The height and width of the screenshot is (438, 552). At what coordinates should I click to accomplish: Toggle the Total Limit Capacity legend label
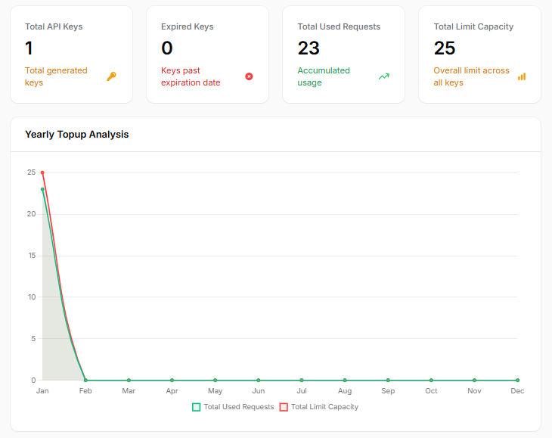point(324,407)
